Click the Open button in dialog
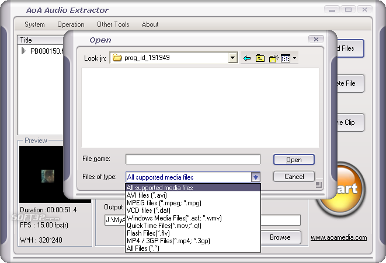 294,160
